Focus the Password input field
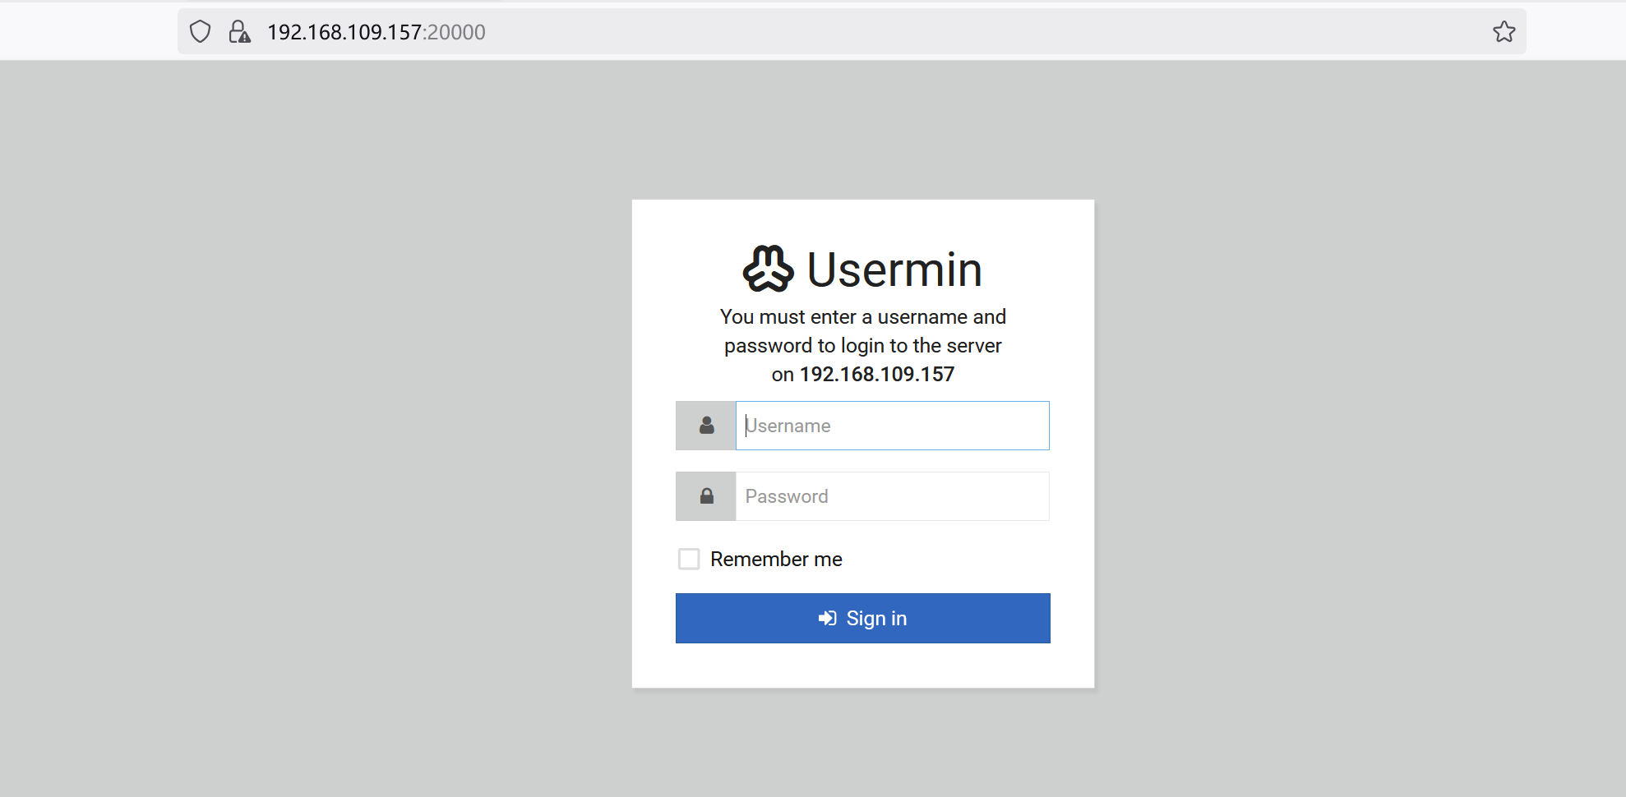This screenshot has width=1626, height=797. tap(893, 496)
